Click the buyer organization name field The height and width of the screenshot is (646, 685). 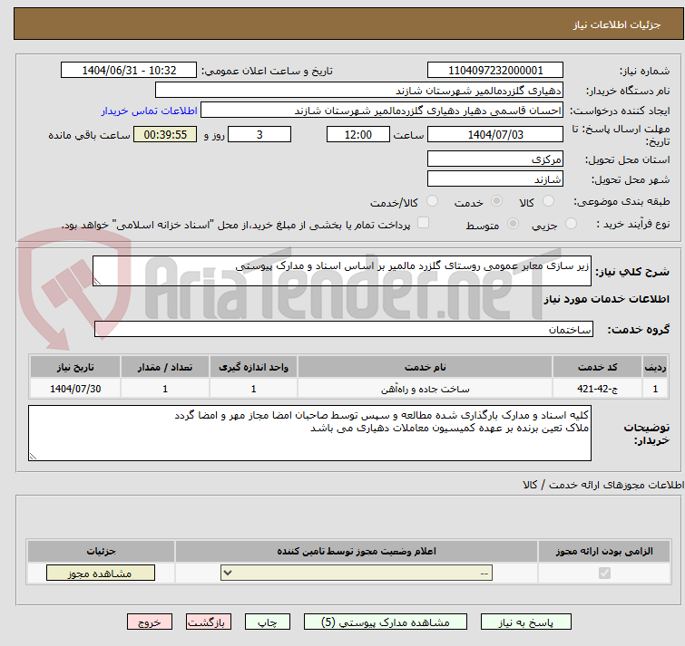click(x=359, y=91)
